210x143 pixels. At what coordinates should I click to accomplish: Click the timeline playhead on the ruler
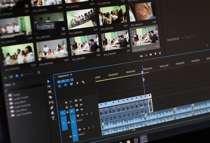tap(142, 72)
